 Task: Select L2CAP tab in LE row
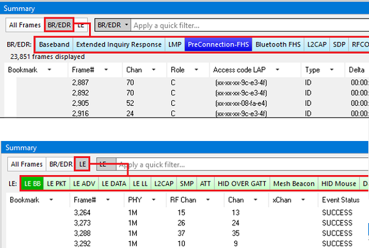(x=164, y=184)
